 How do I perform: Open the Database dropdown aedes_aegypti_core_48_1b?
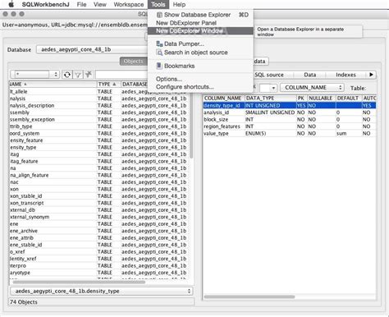[x=93, y=49]
